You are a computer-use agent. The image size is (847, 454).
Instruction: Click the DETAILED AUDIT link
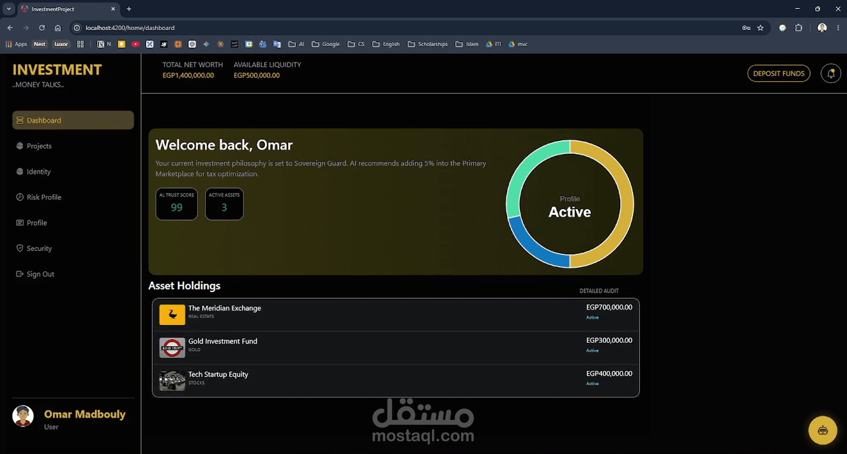[x=599, y=291]
